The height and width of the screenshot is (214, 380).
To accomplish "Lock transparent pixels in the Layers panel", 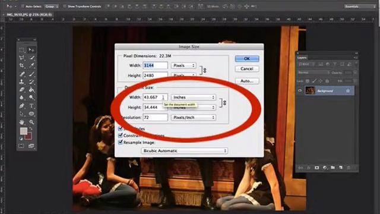I will tap(308, 81).
